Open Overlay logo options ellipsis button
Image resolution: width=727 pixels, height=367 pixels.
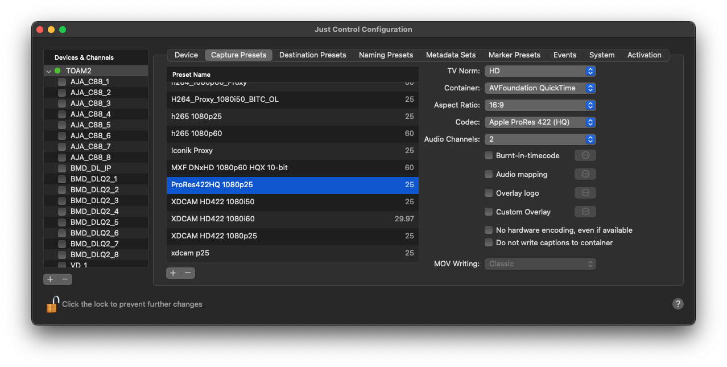click(585, 193)
